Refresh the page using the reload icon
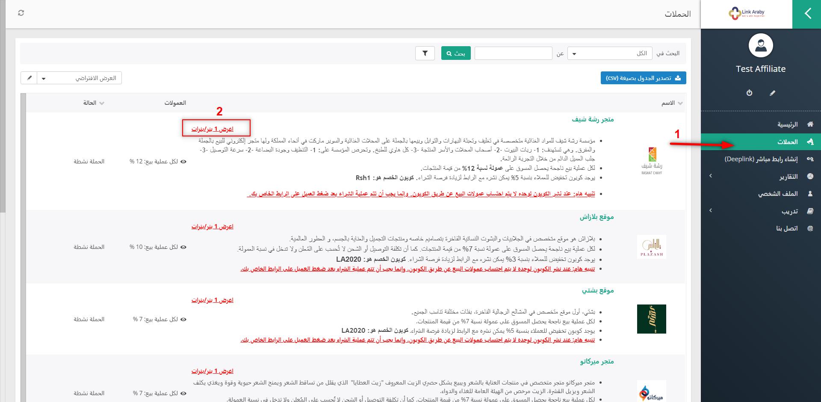821x402 pixels. coord(21,13)
